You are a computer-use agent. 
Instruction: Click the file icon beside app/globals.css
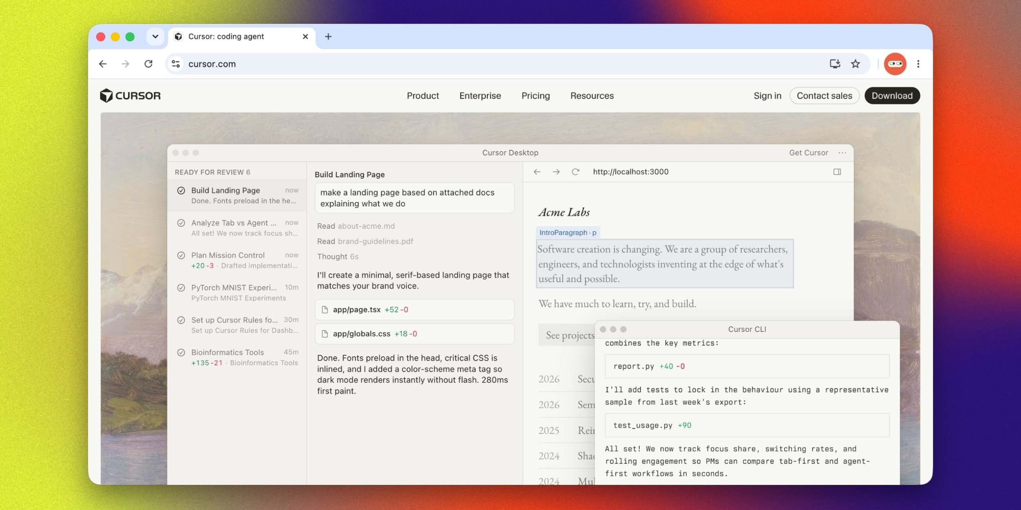(x=325, y=334)
